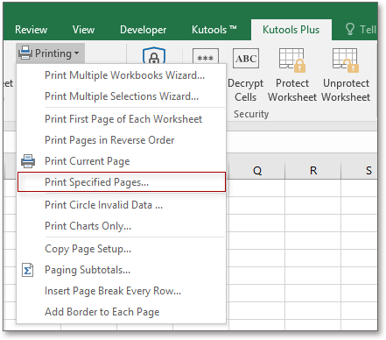The height and width of the screenshot is (340, 386).
Task: Select Add Border to Each Page
Action: (x=122, y=312)
